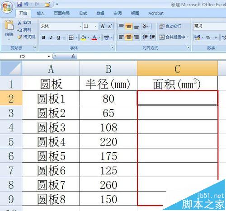Click the fx insert function button

(73, 56)
